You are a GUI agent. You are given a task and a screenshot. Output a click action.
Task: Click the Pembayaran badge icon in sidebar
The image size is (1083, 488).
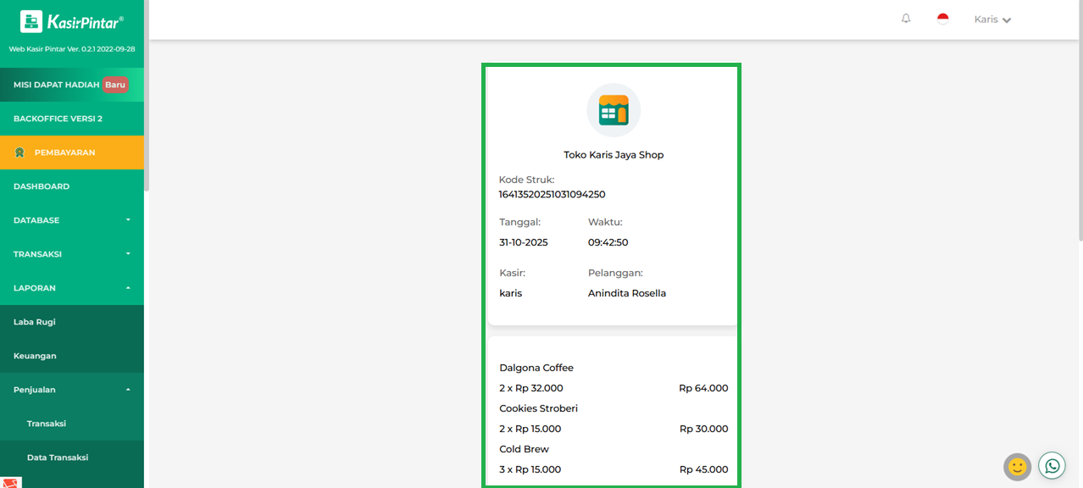pyautogui.click(x=19, y=152)
